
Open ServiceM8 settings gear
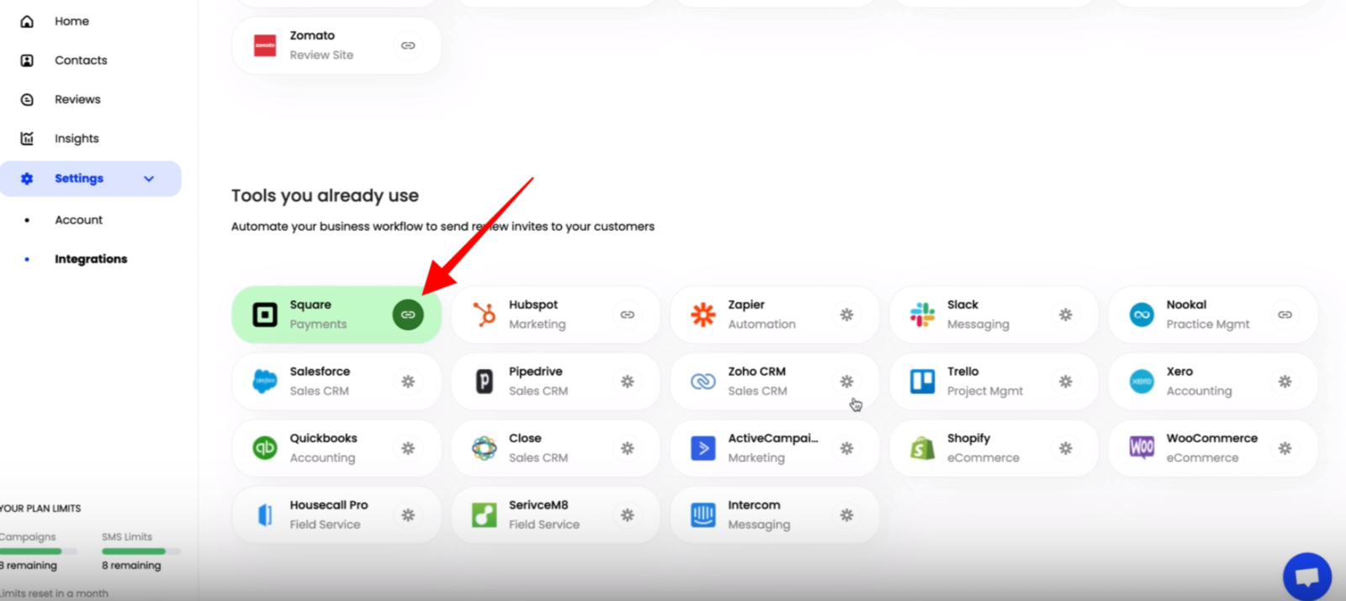point(628,514)
